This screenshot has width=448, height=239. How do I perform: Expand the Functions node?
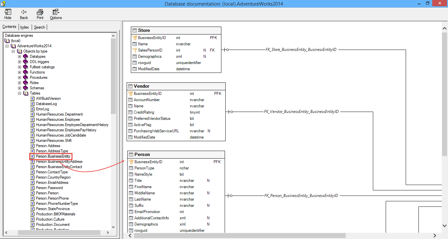[x=19, y=72]
